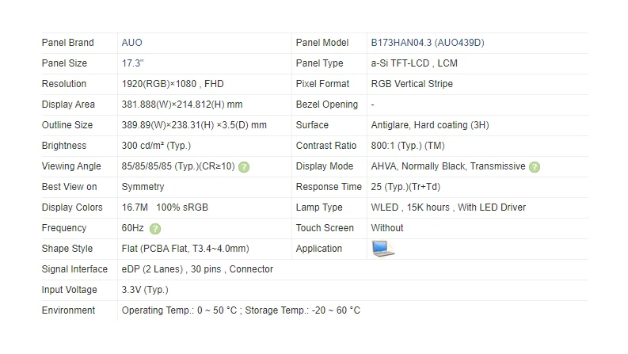Click the question mark icon beside 60Hz

[155, 229]
